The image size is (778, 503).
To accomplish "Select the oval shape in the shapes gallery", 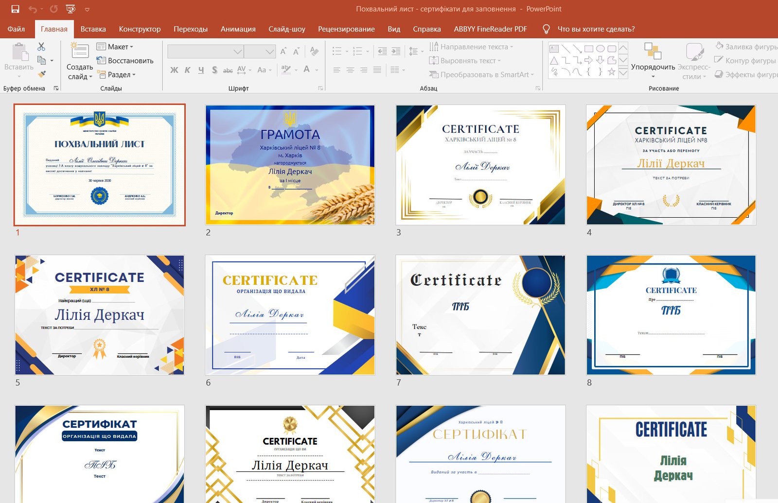I will (600, 49).
